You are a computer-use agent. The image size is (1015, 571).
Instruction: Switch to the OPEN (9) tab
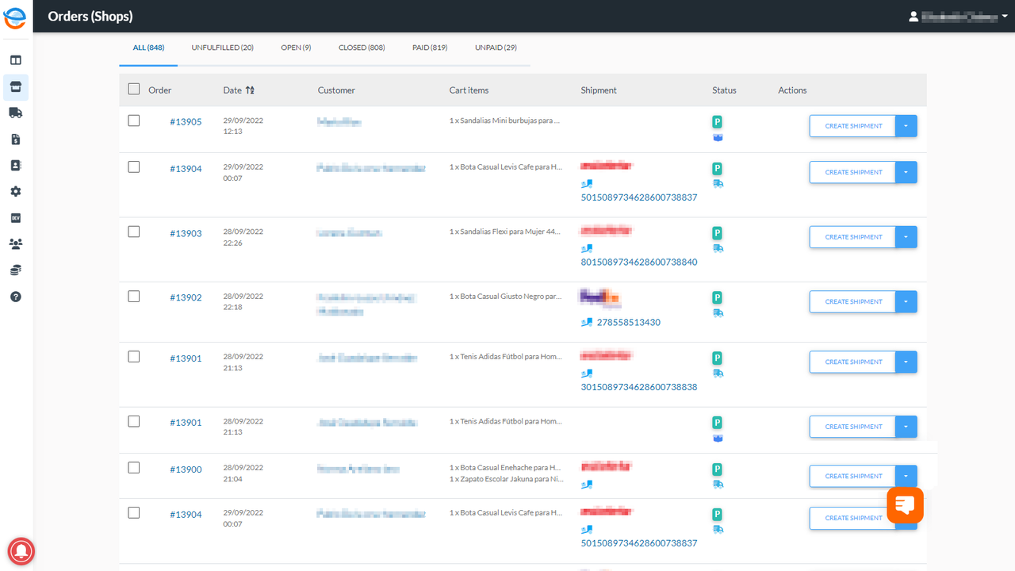click(296, 48)
